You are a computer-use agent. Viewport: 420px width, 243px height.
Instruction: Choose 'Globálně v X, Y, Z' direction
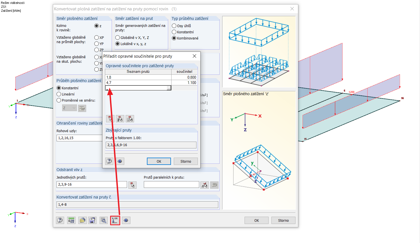(118, 38)
